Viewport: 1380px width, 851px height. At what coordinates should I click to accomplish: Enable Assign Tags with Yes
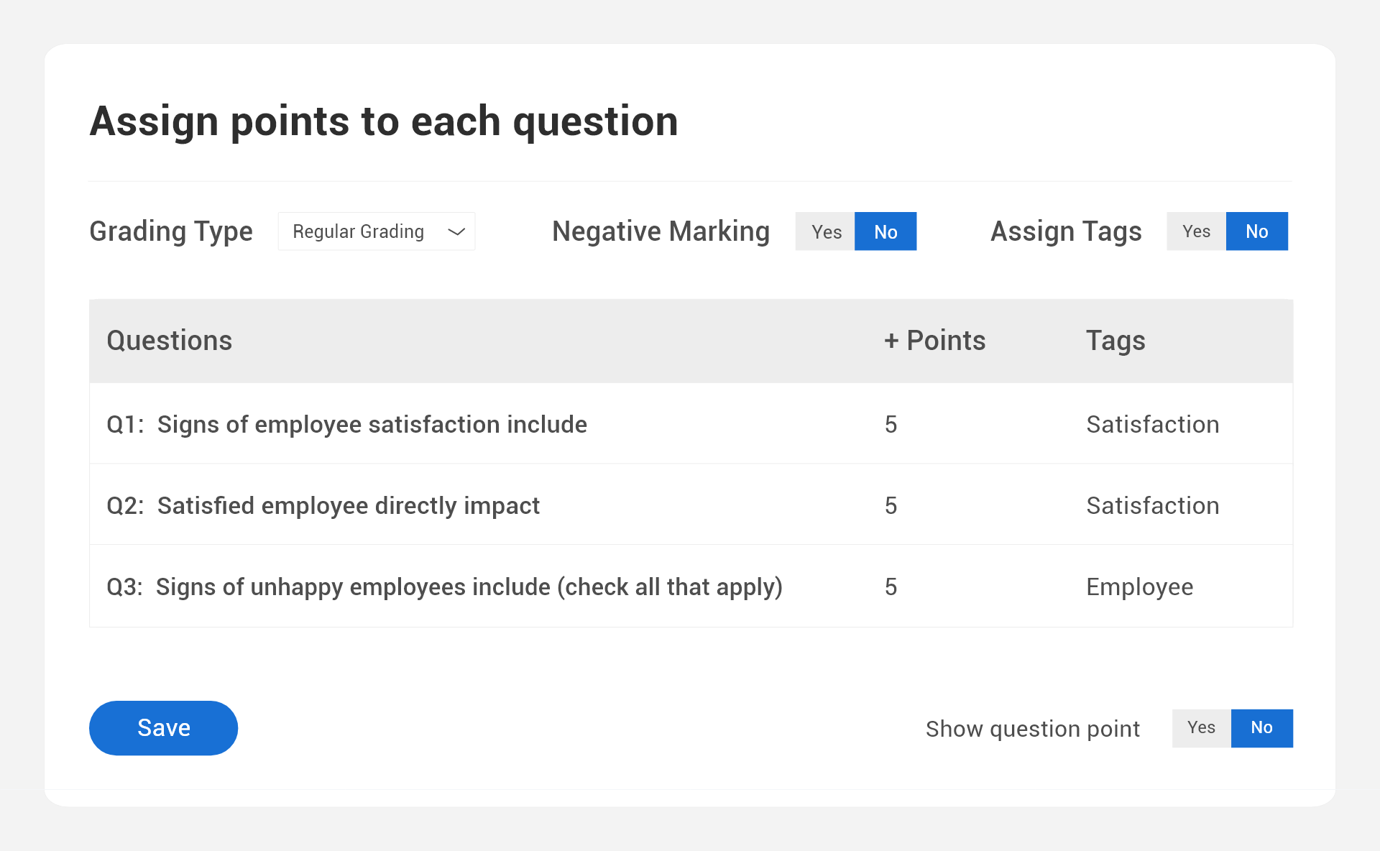(x=1196, y=231)
